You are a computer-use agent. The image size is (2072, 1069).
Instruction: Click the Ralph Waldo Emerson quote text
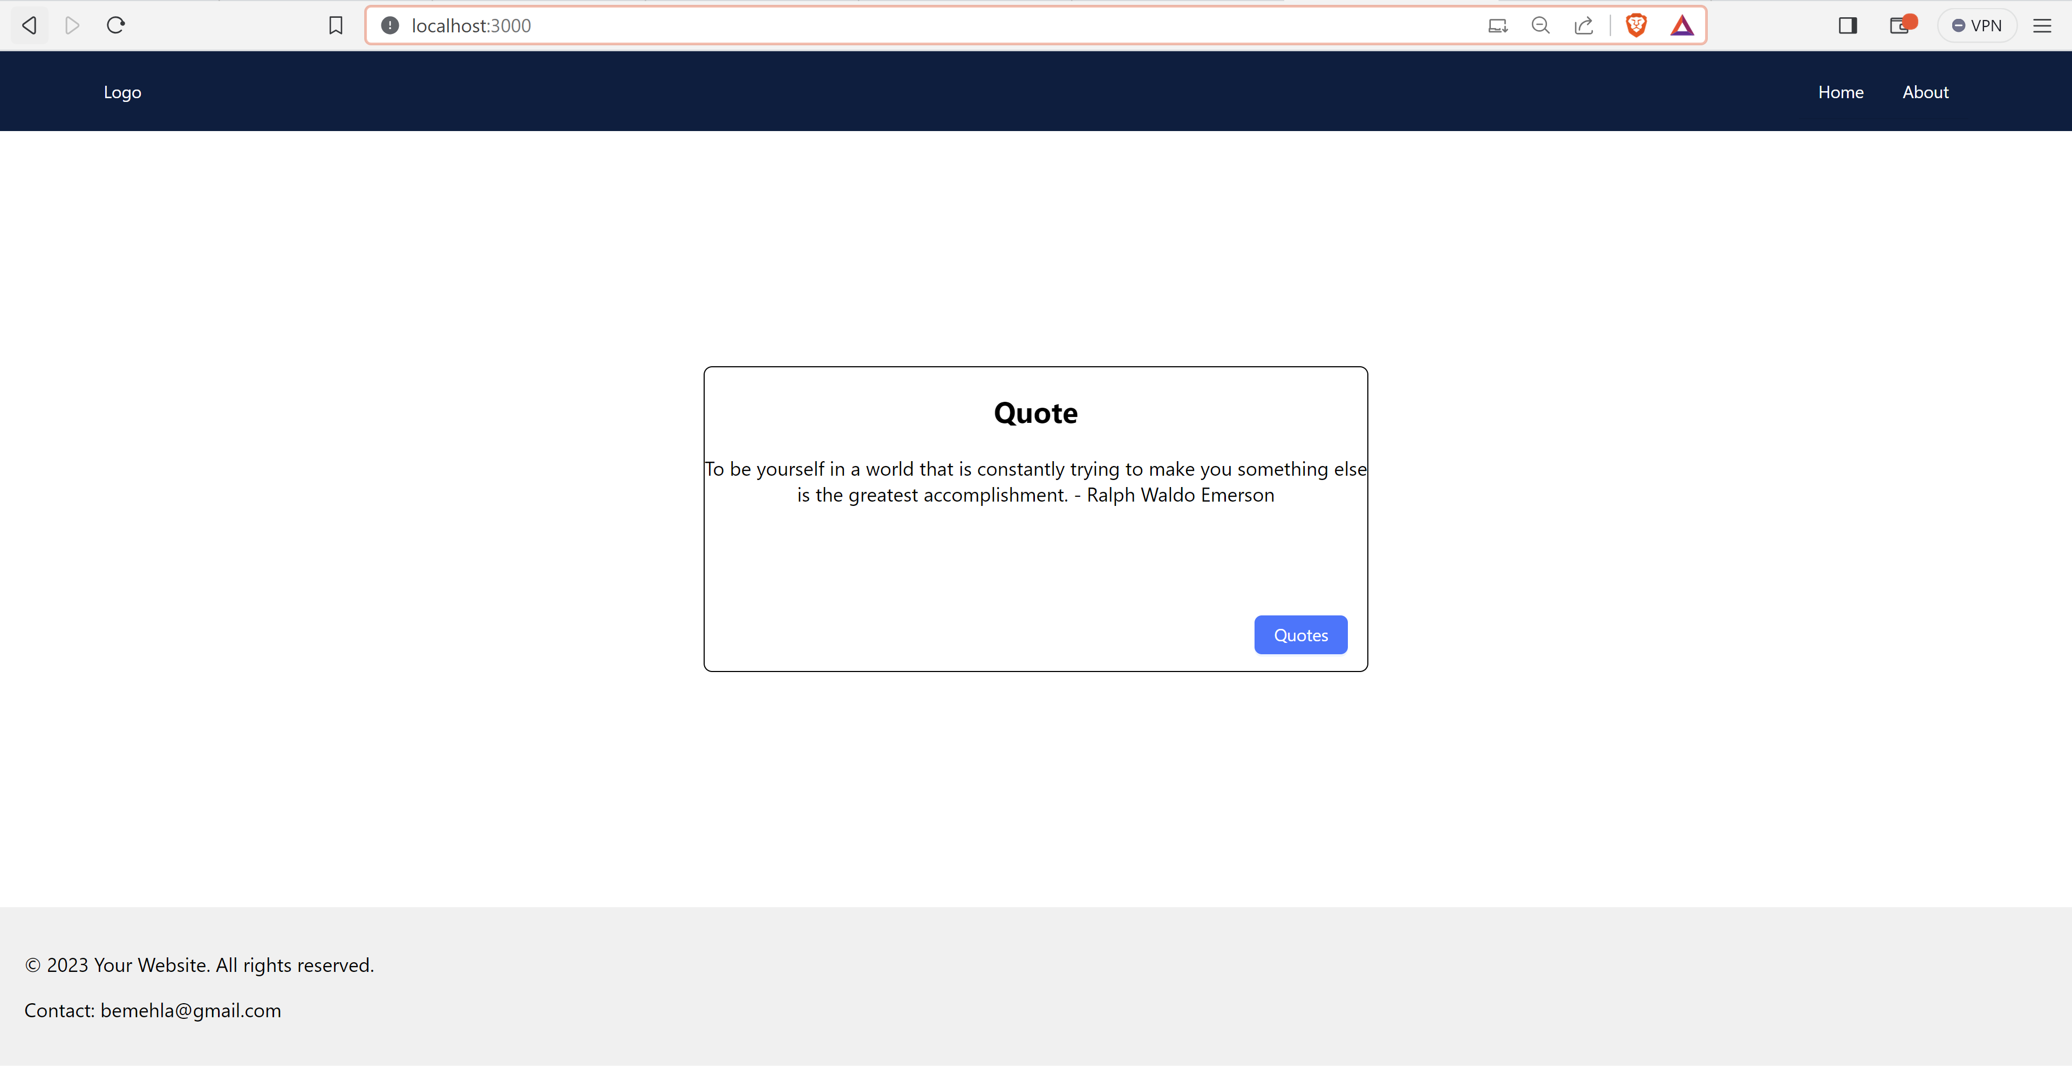(x=1035, y=482)
